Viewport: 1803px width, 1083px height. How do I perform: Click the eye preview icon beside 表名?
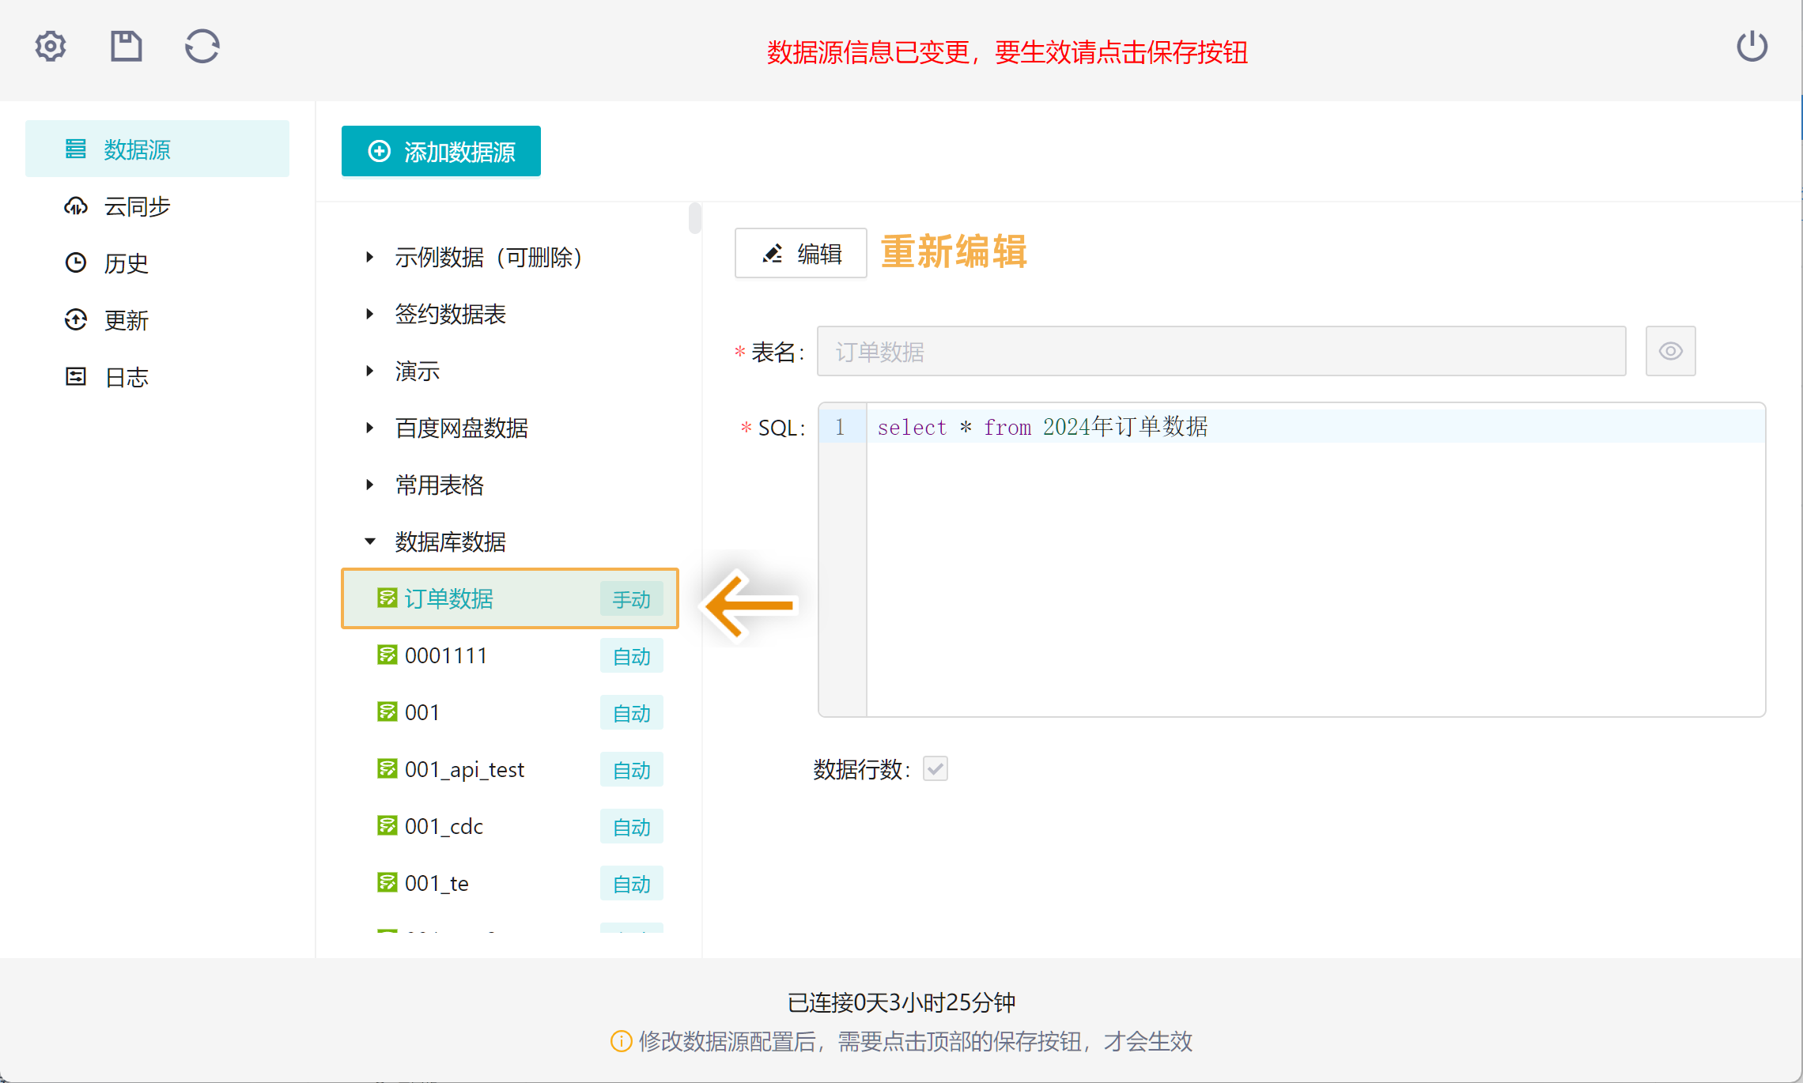pos(1670,351)
